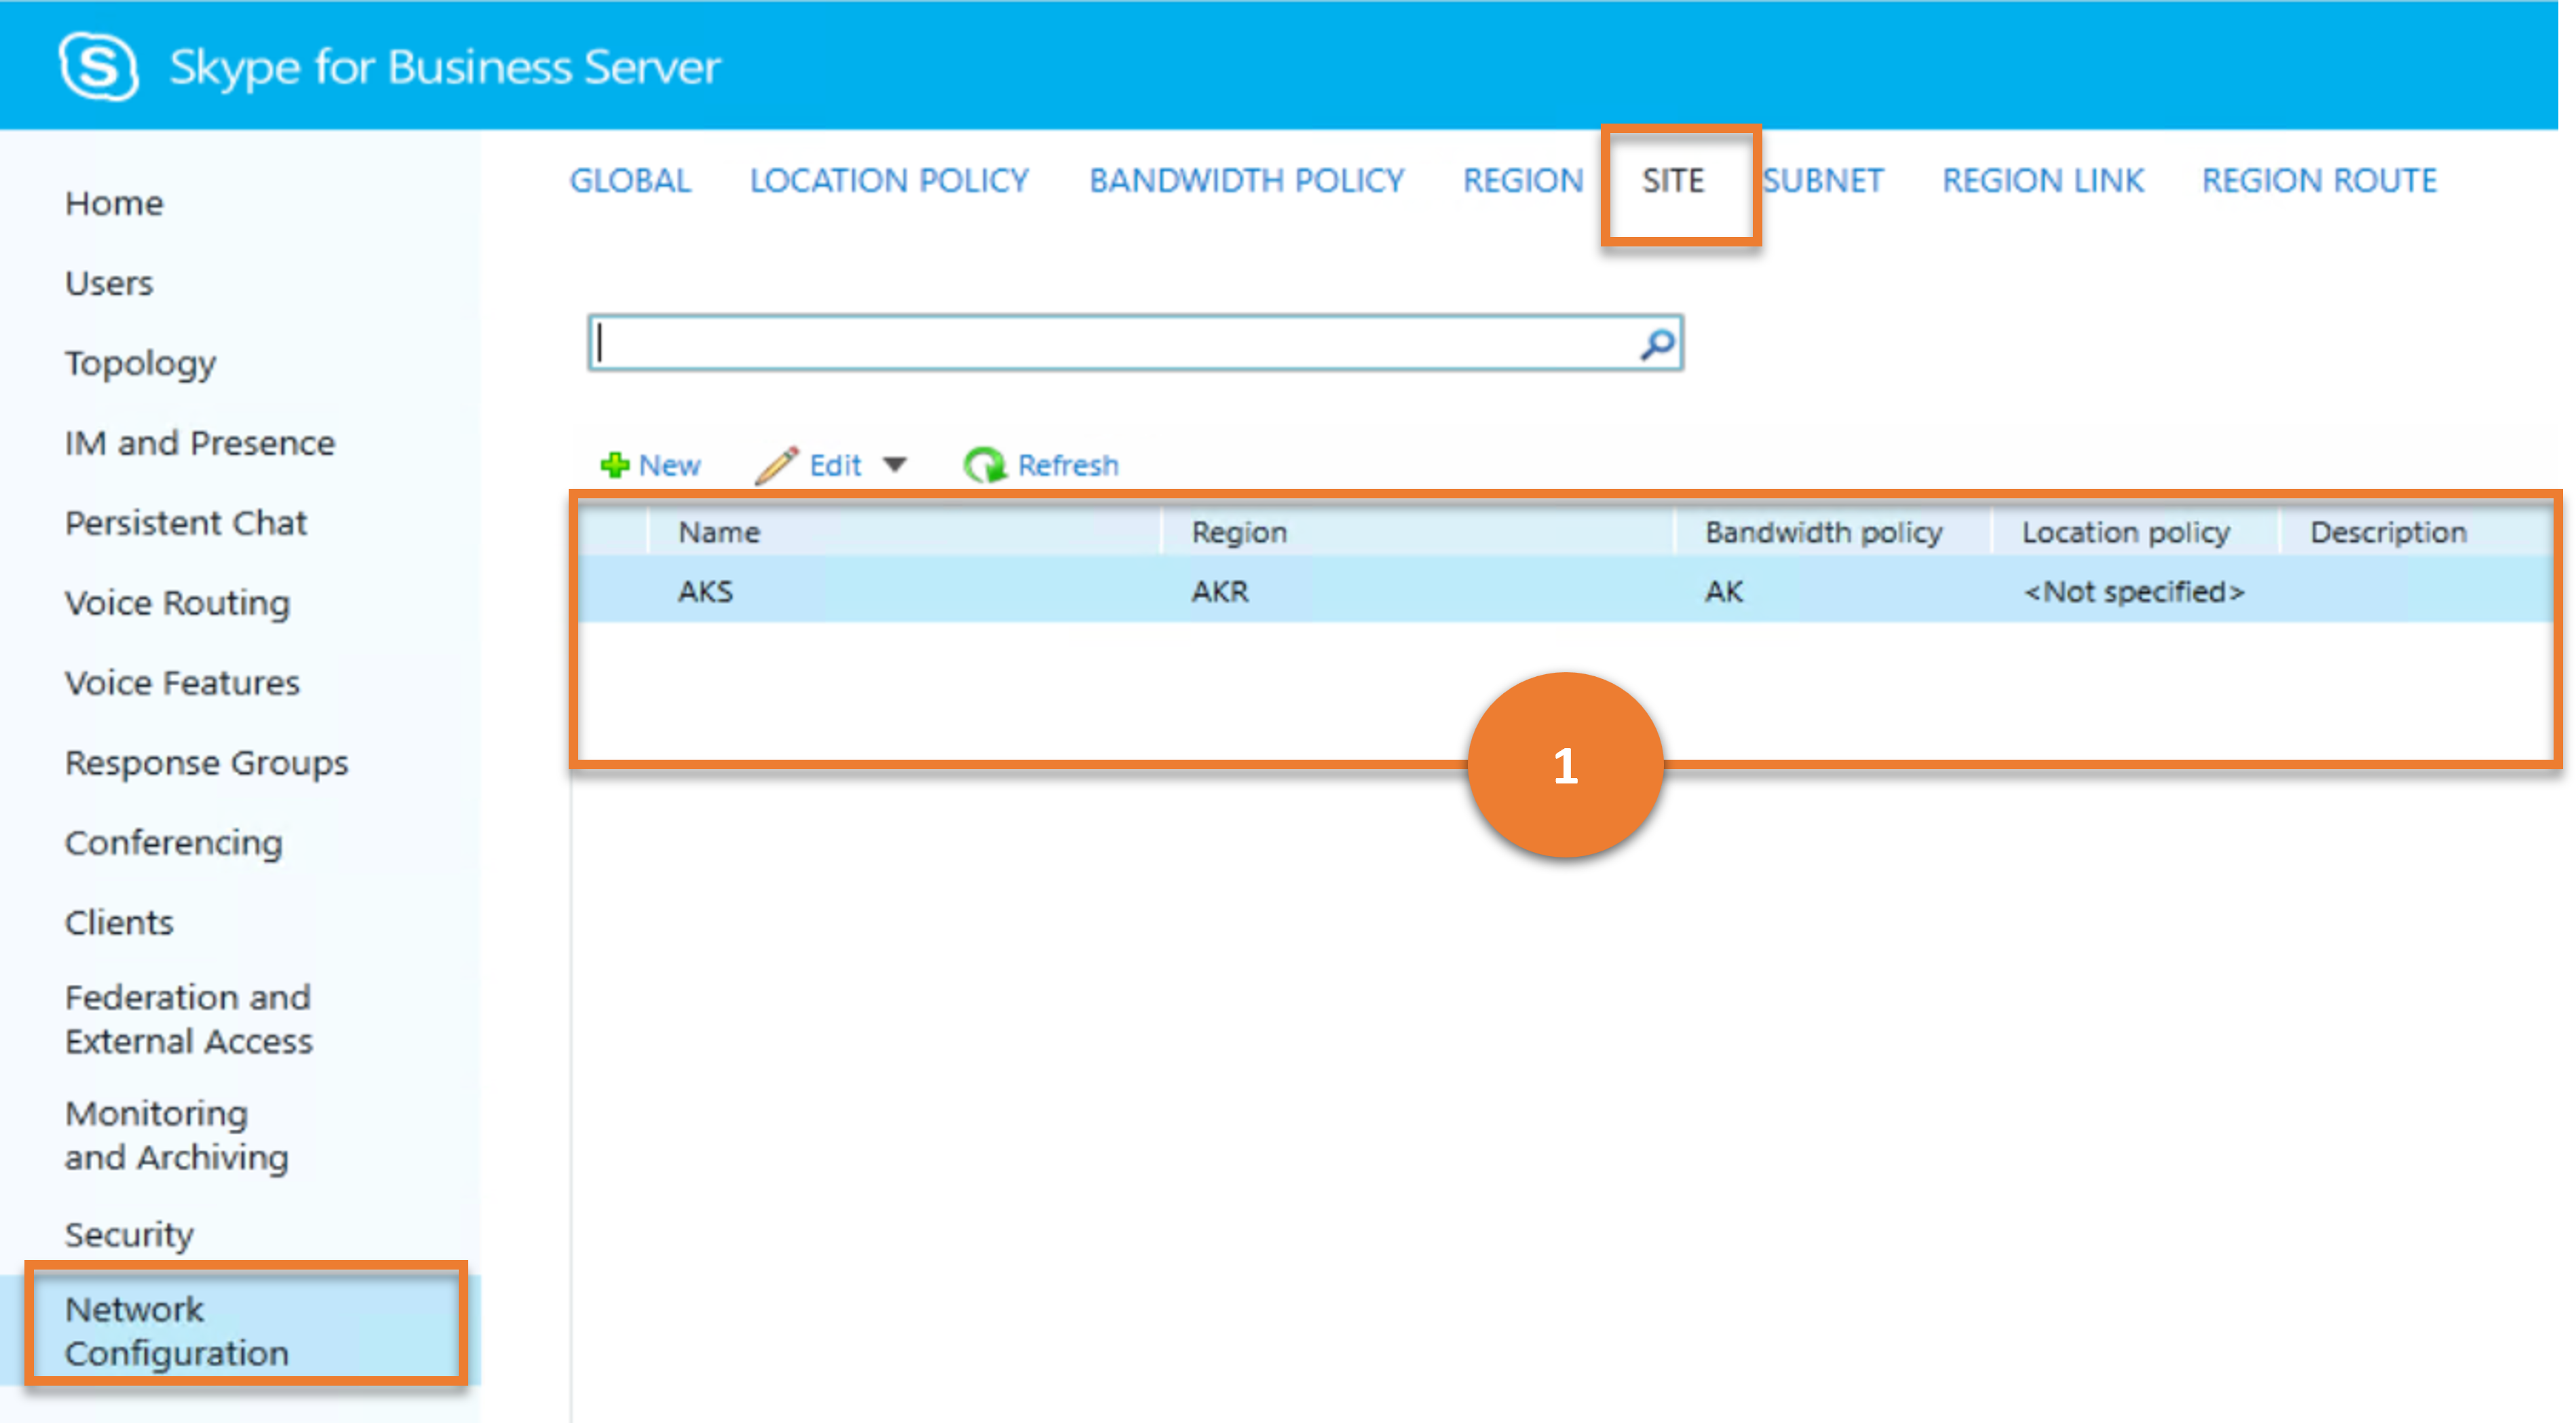Click the AKR region cell
2576x1423 pixels.
click(1220, 591)
